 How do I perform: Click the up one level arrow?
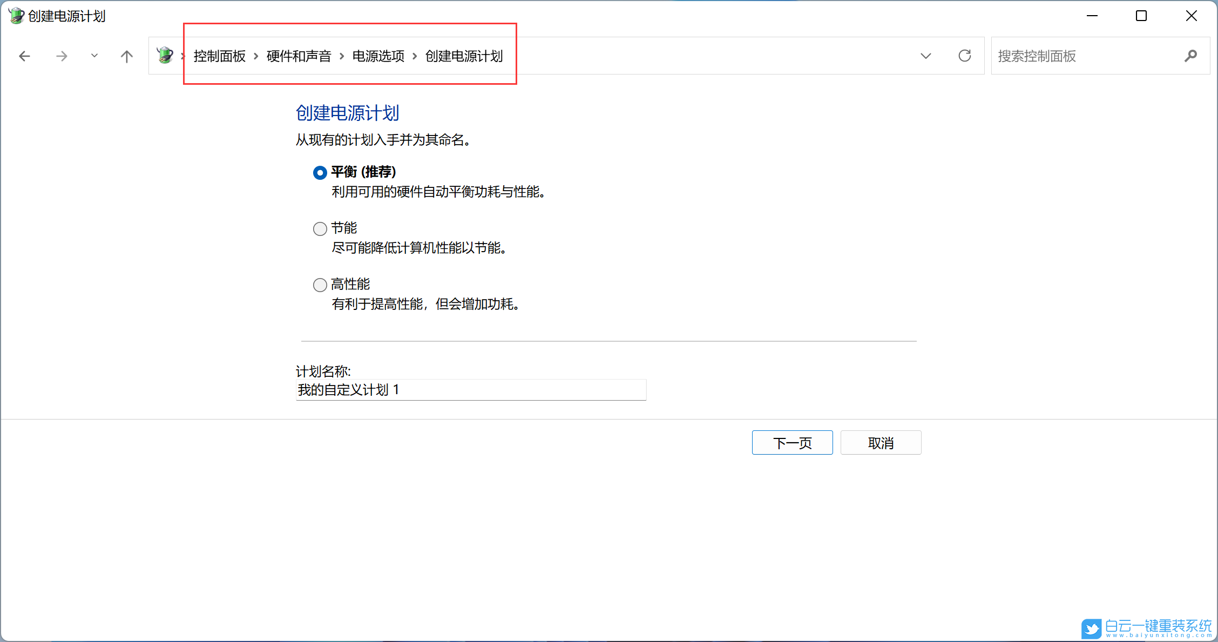126,56
